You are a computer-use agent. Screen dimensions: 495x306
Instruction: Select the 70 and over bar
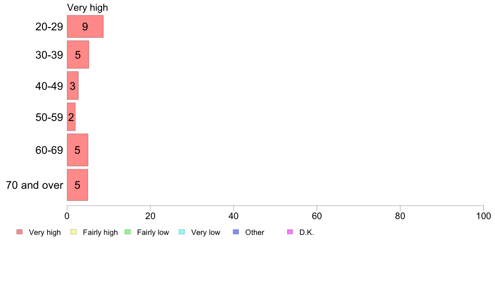(77, 185)
